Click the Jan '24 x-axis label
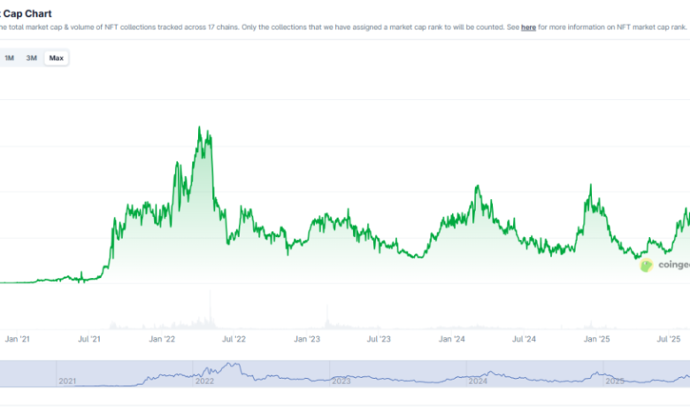The image size is (690, 416). tap(452, 339)
